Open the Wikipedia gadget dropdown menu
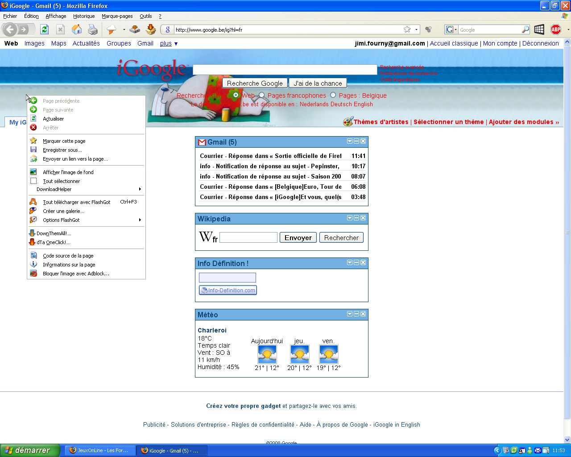Viewport: 571px width, 457px height. [350, 218]
